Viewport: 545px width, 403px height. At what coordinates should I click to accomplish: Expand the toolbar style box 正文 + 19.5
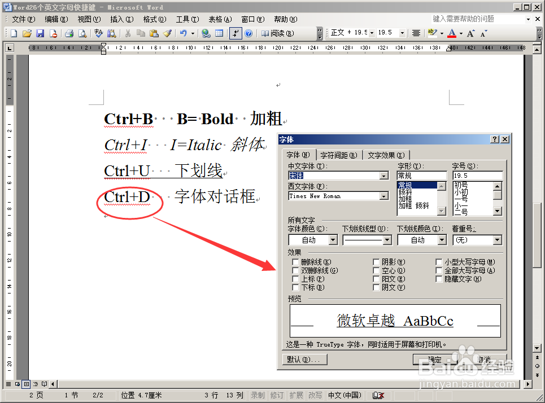pos(372,33)
